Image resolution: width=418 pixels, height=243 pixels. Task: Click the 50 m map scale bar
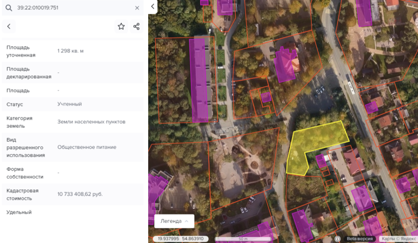(x=243, y=239)
